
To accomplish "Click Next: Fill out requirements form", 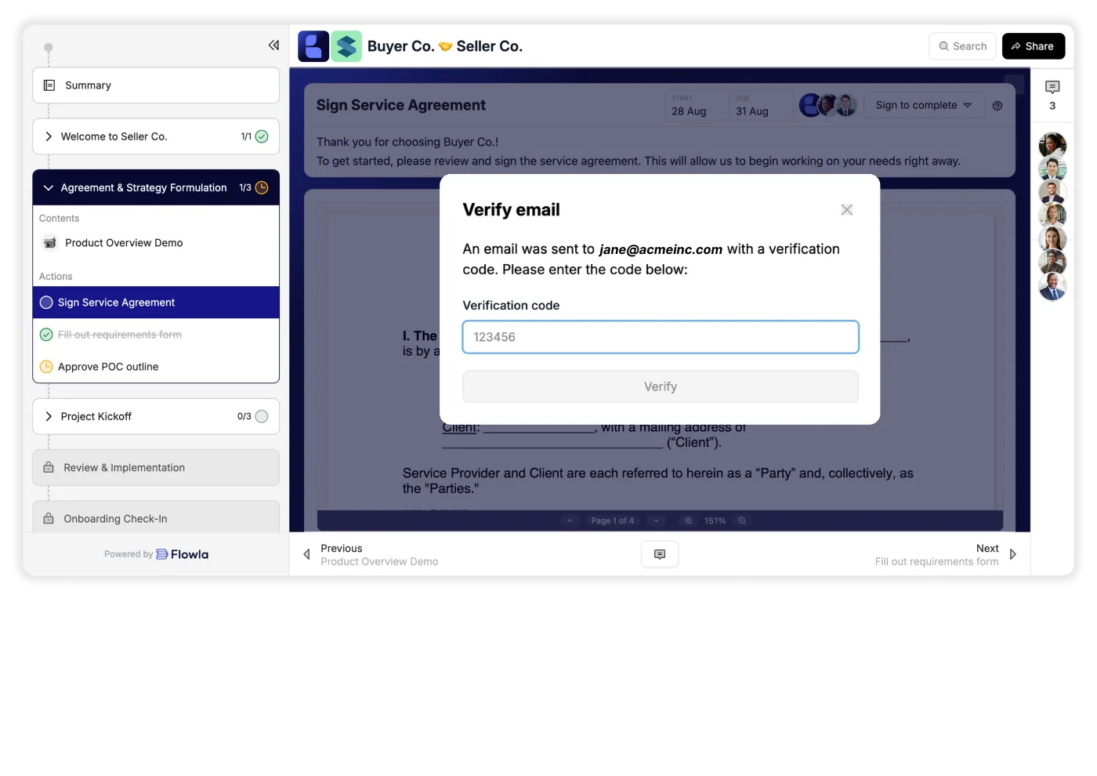I will (946, 554).
